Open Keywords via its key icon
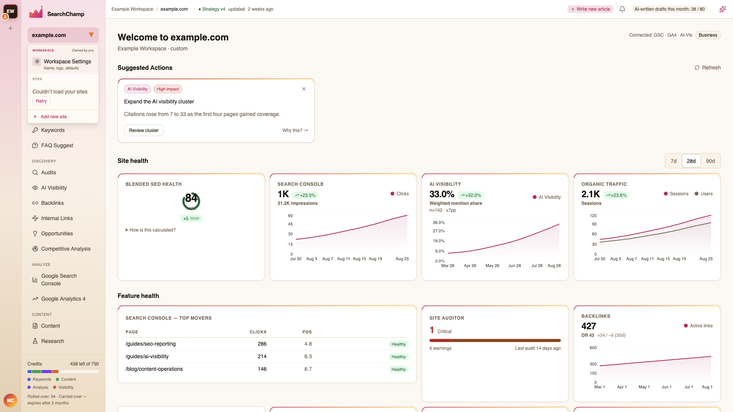Screen dimensions: 733x412 click(x=35, y=130)
